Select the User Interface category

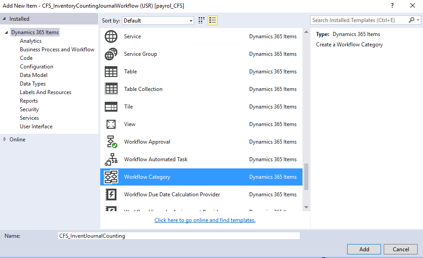point(36,127)
